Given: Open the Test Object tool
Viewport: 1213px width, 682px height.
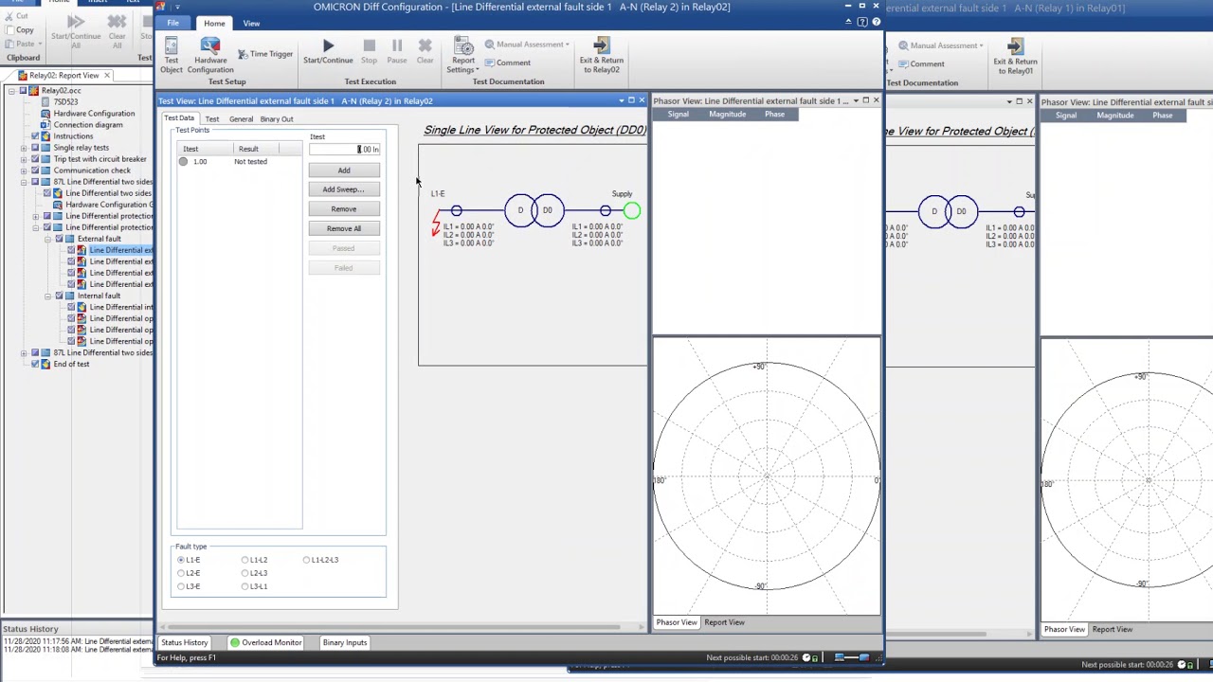Looking at the screenshot, I should 172,56.
